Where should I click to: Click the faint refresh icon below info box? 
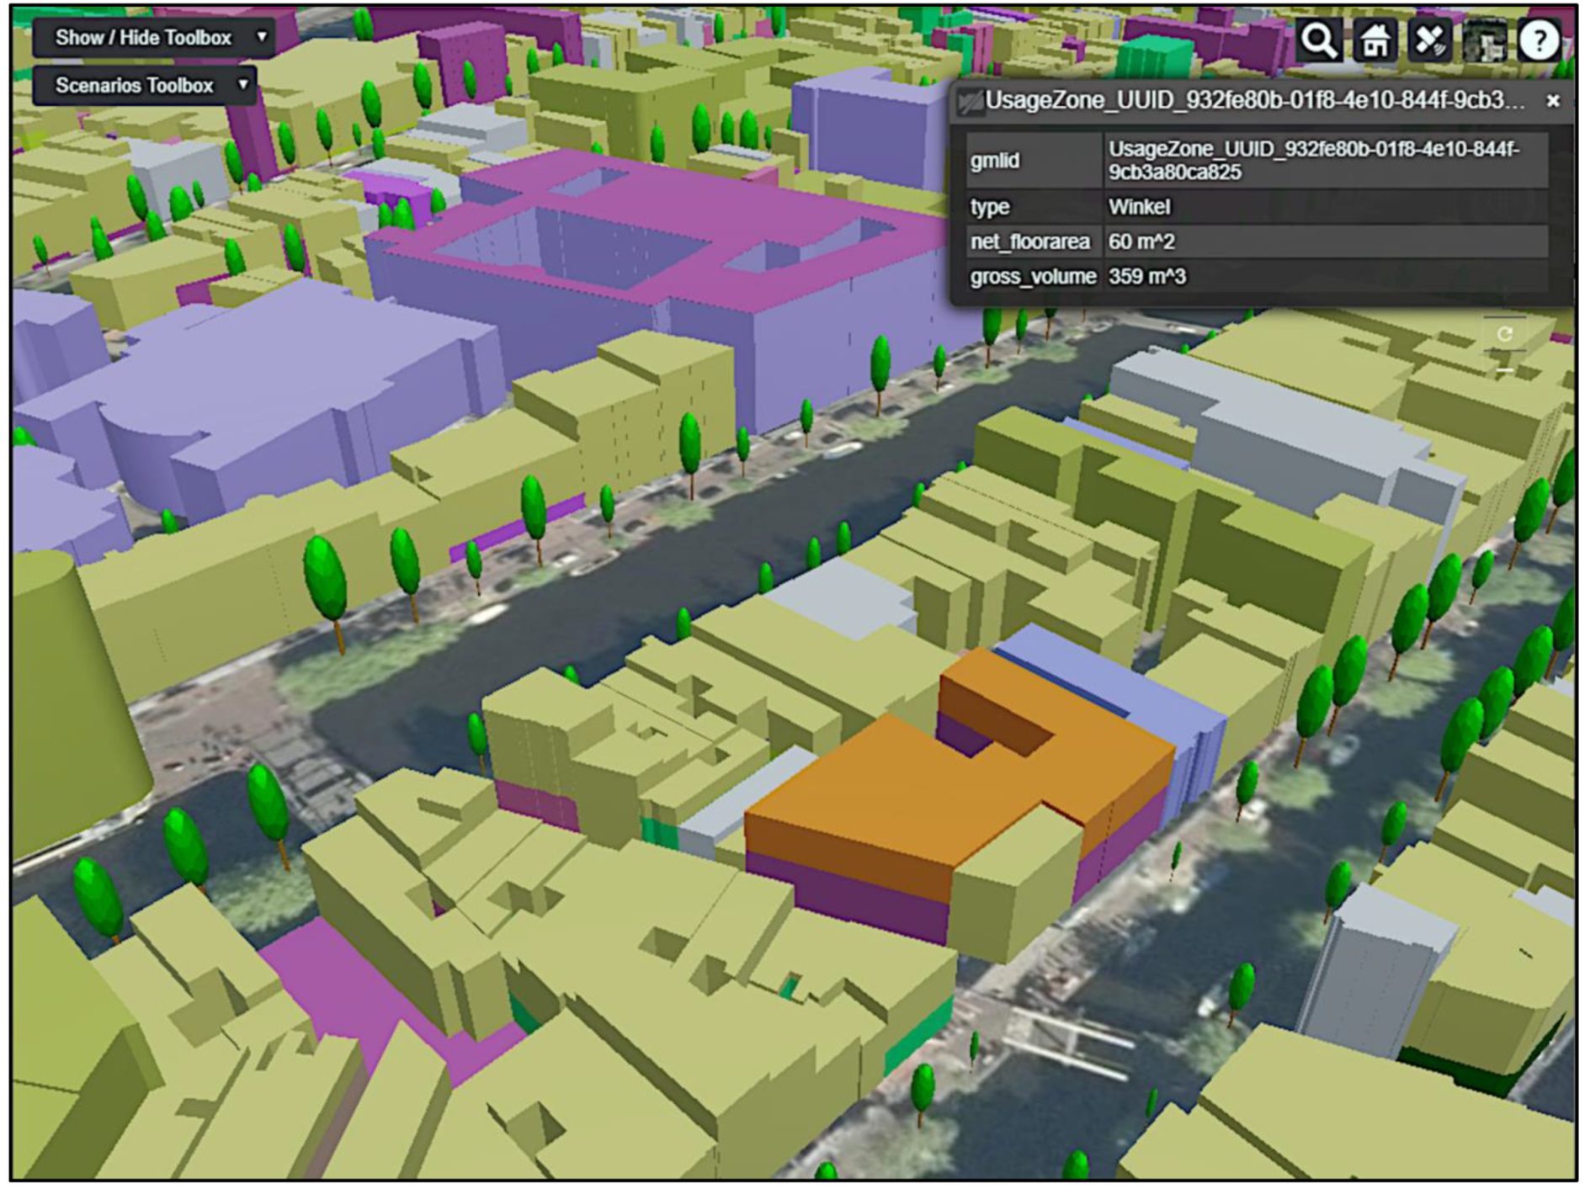coord(1505,334)
